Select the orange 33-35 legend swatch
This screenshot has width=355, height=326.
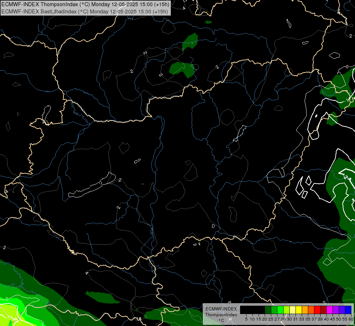[x=305, y=310]
